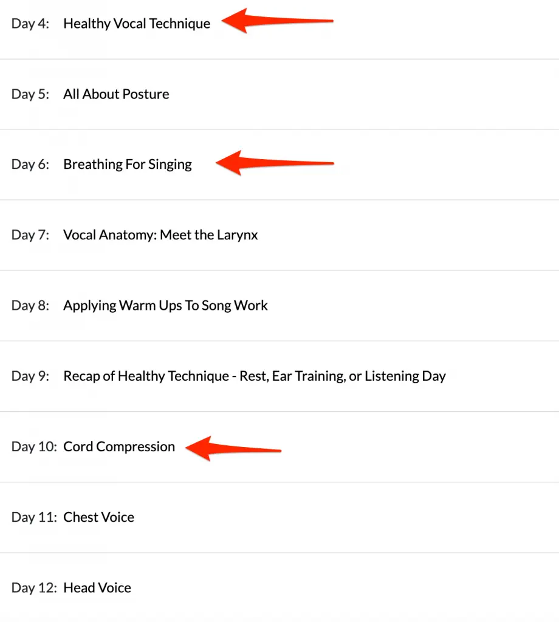
Task: Click the red arrow beside Breathing For Singing
Action: tap(275, 163)
